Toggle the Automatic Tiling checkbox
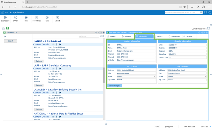This screenshot has height=128, width=212. click(193, 29)
